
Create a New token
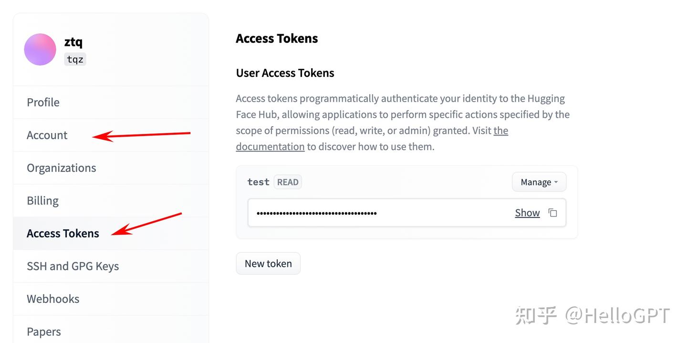click(x=268, y=263)
